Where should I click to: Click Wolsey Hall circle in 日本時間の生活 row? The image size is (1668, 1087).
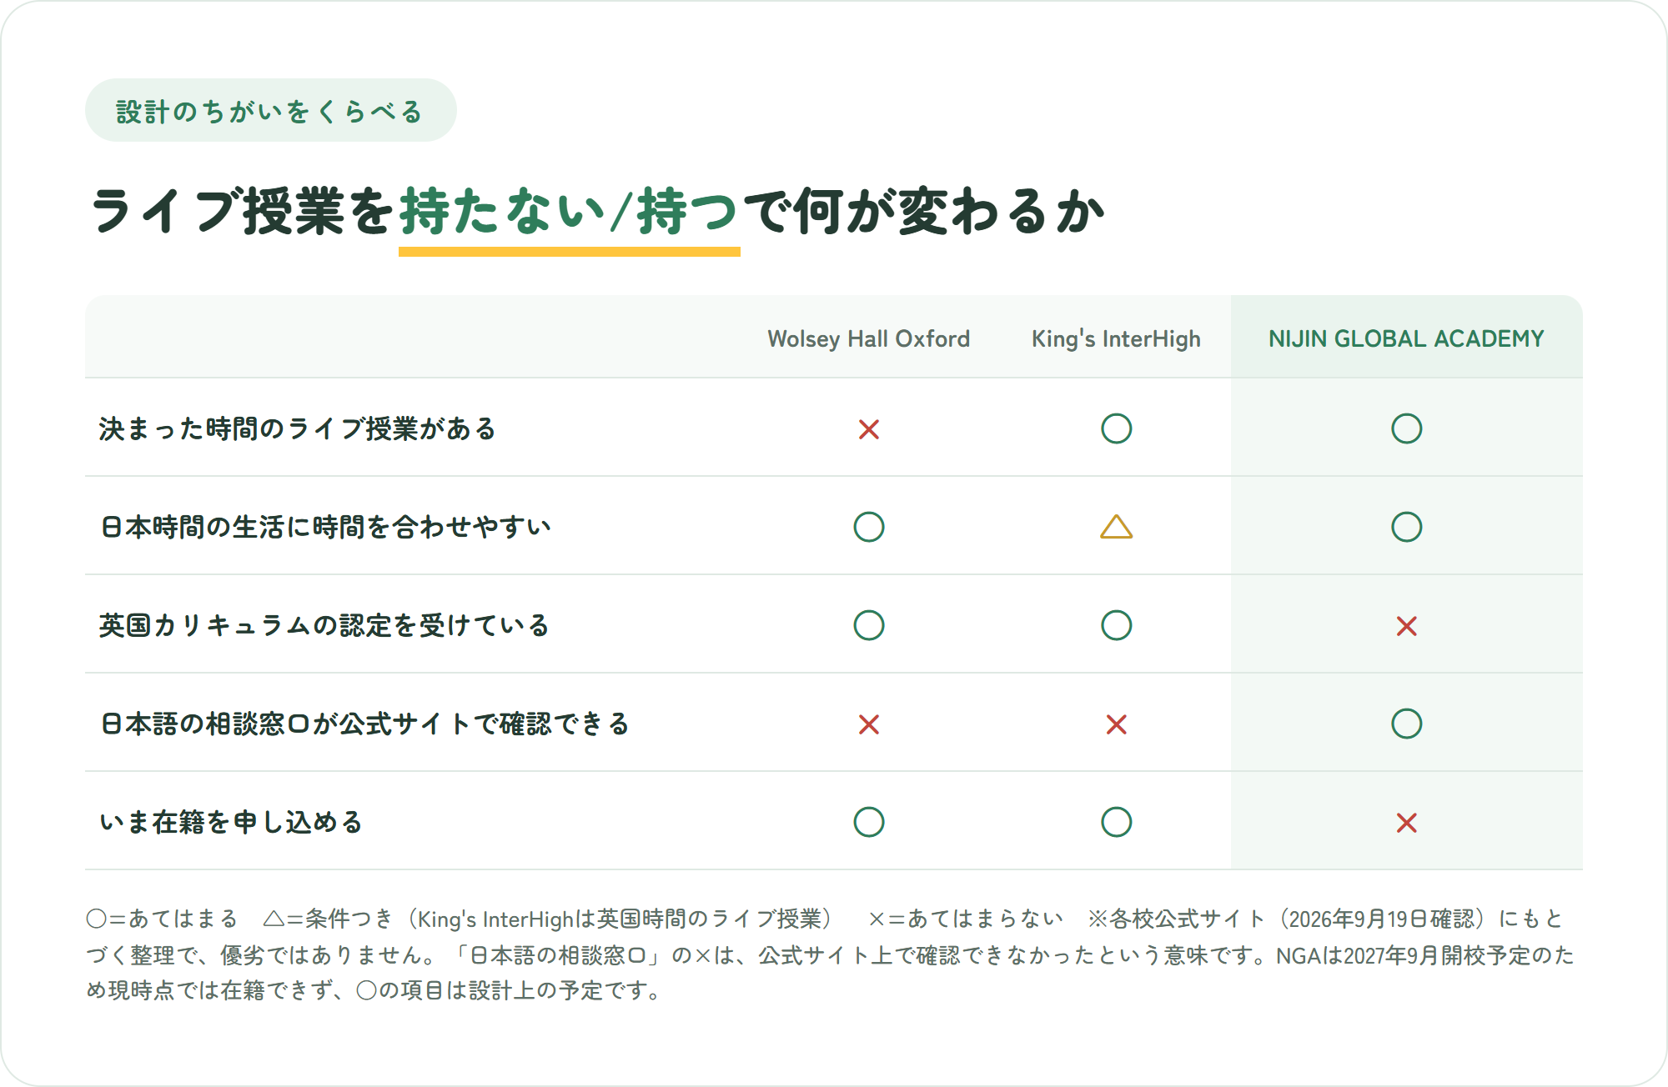click(x=869, y=527)
